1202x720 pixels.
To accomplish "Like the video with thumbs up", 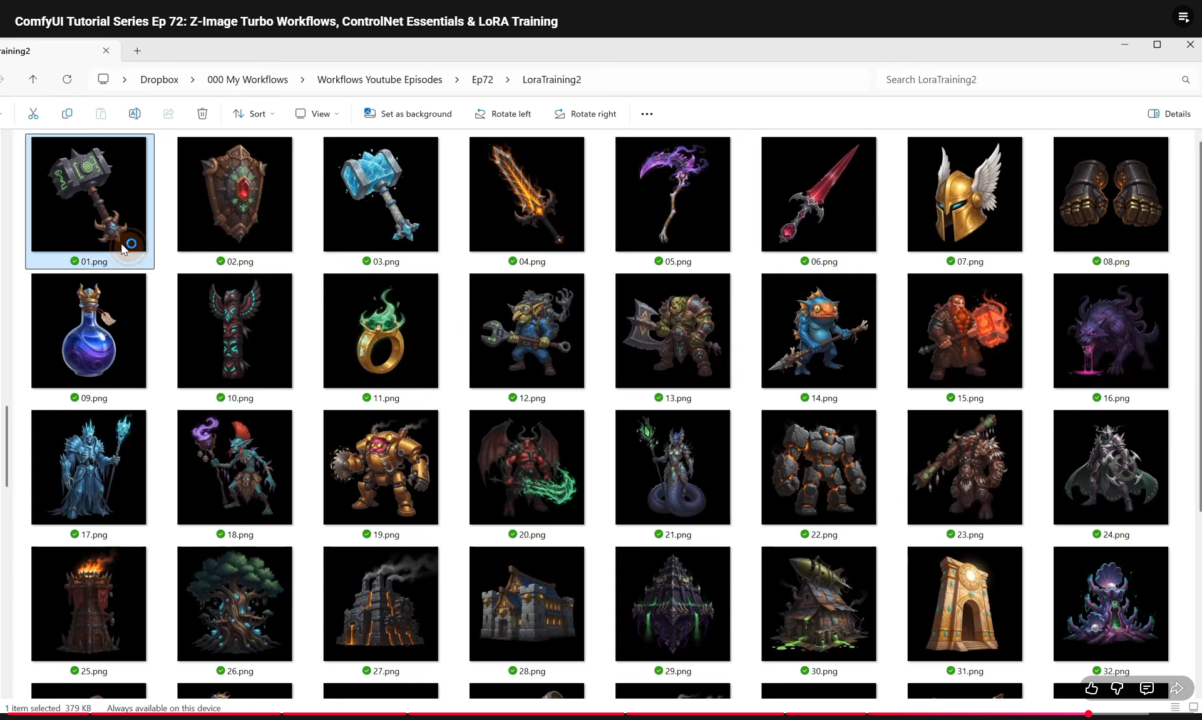I will [1091, 689].
